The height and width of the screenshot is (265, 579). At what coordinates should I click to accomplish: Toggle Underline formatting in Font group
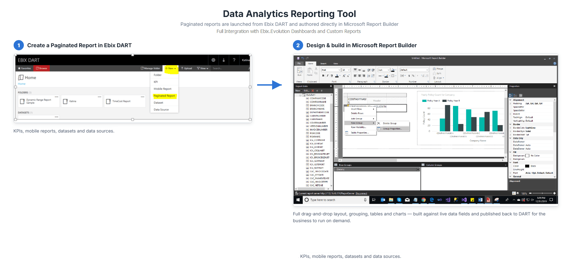click(332, 76)
